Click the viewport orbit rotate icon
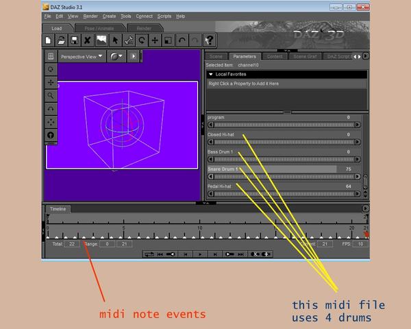The height and width of the screenshot is (329, 411). click(x=51, y=69)
